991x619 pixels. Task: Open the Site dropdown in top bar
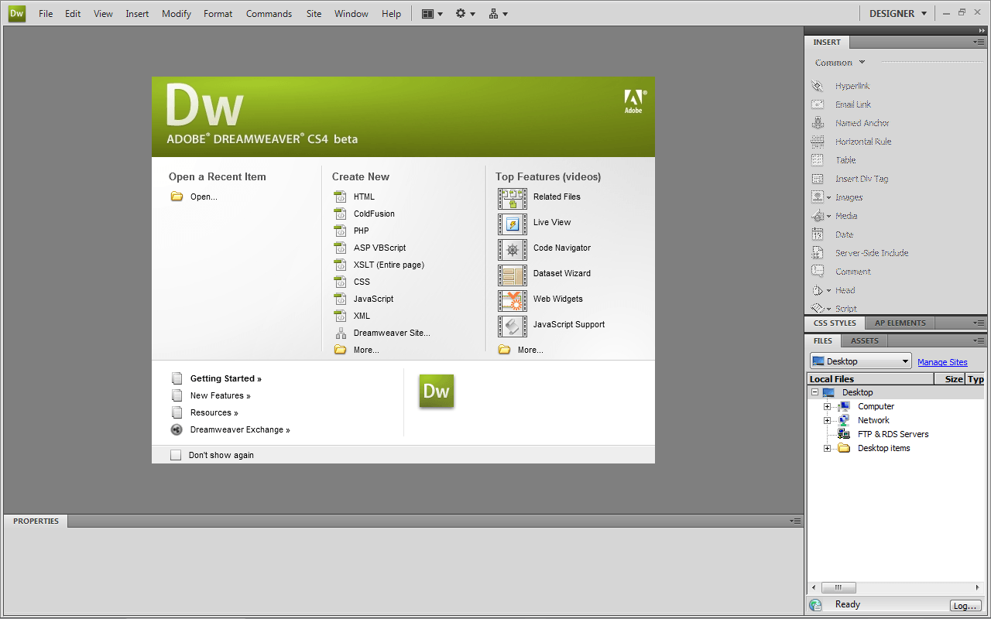coord(499,14)
